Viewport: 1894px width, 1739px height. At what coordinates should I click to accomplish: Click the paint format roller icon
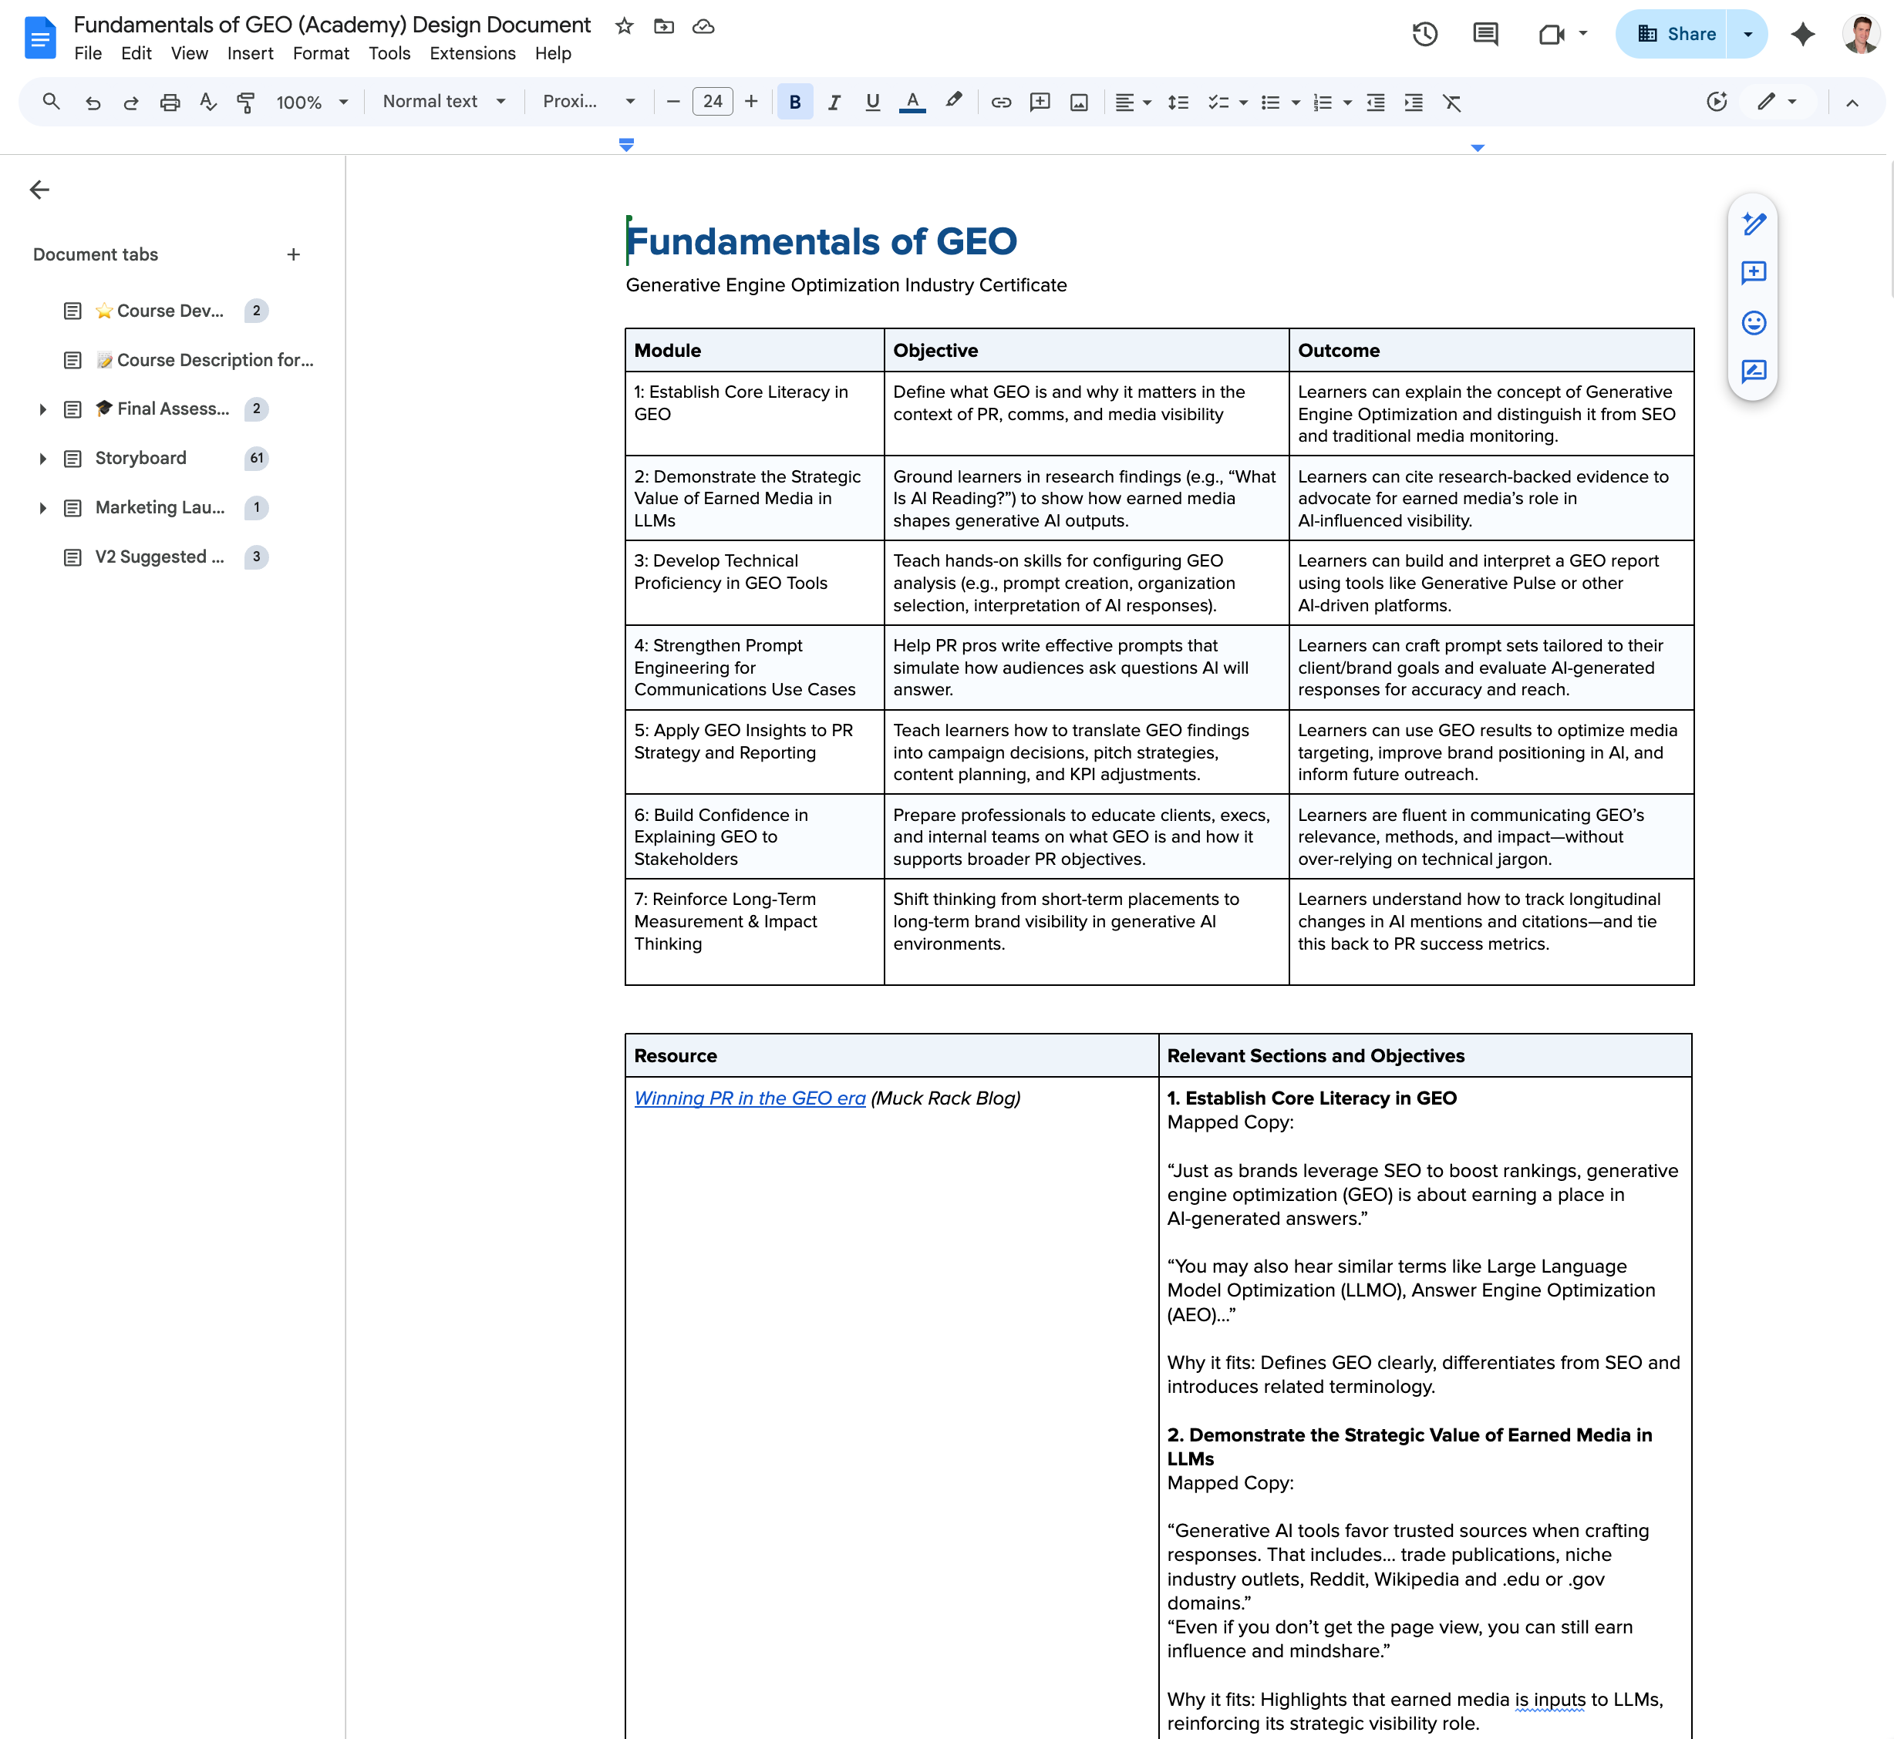click(x=246, y=103)
